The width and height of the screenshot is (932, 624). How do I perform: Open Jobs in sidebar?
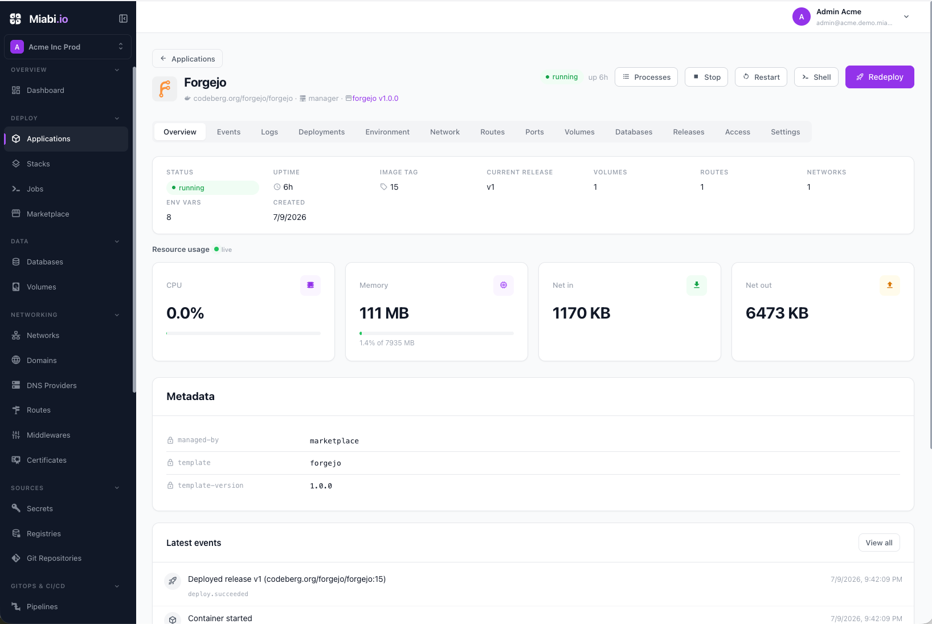(x=66, y=189)
